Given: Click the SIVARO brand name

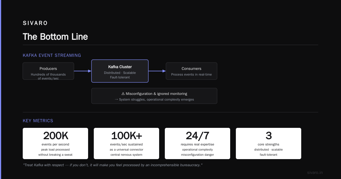Looking at the screenshot, I should 35,23.
